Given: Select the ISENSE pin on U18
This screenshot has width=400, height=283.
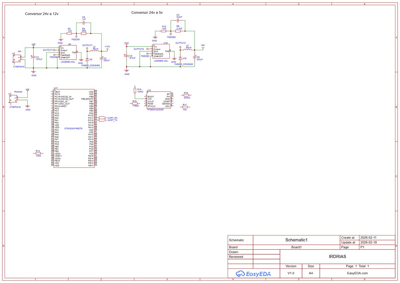Looking at the screenshot, I should point(166,104).
